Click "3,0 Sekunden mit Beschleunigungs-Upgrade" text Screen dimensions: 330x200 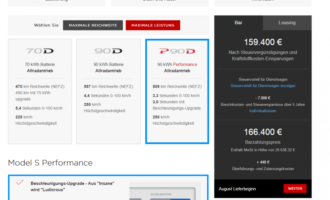pyautogui.click(x=177, y=105)
